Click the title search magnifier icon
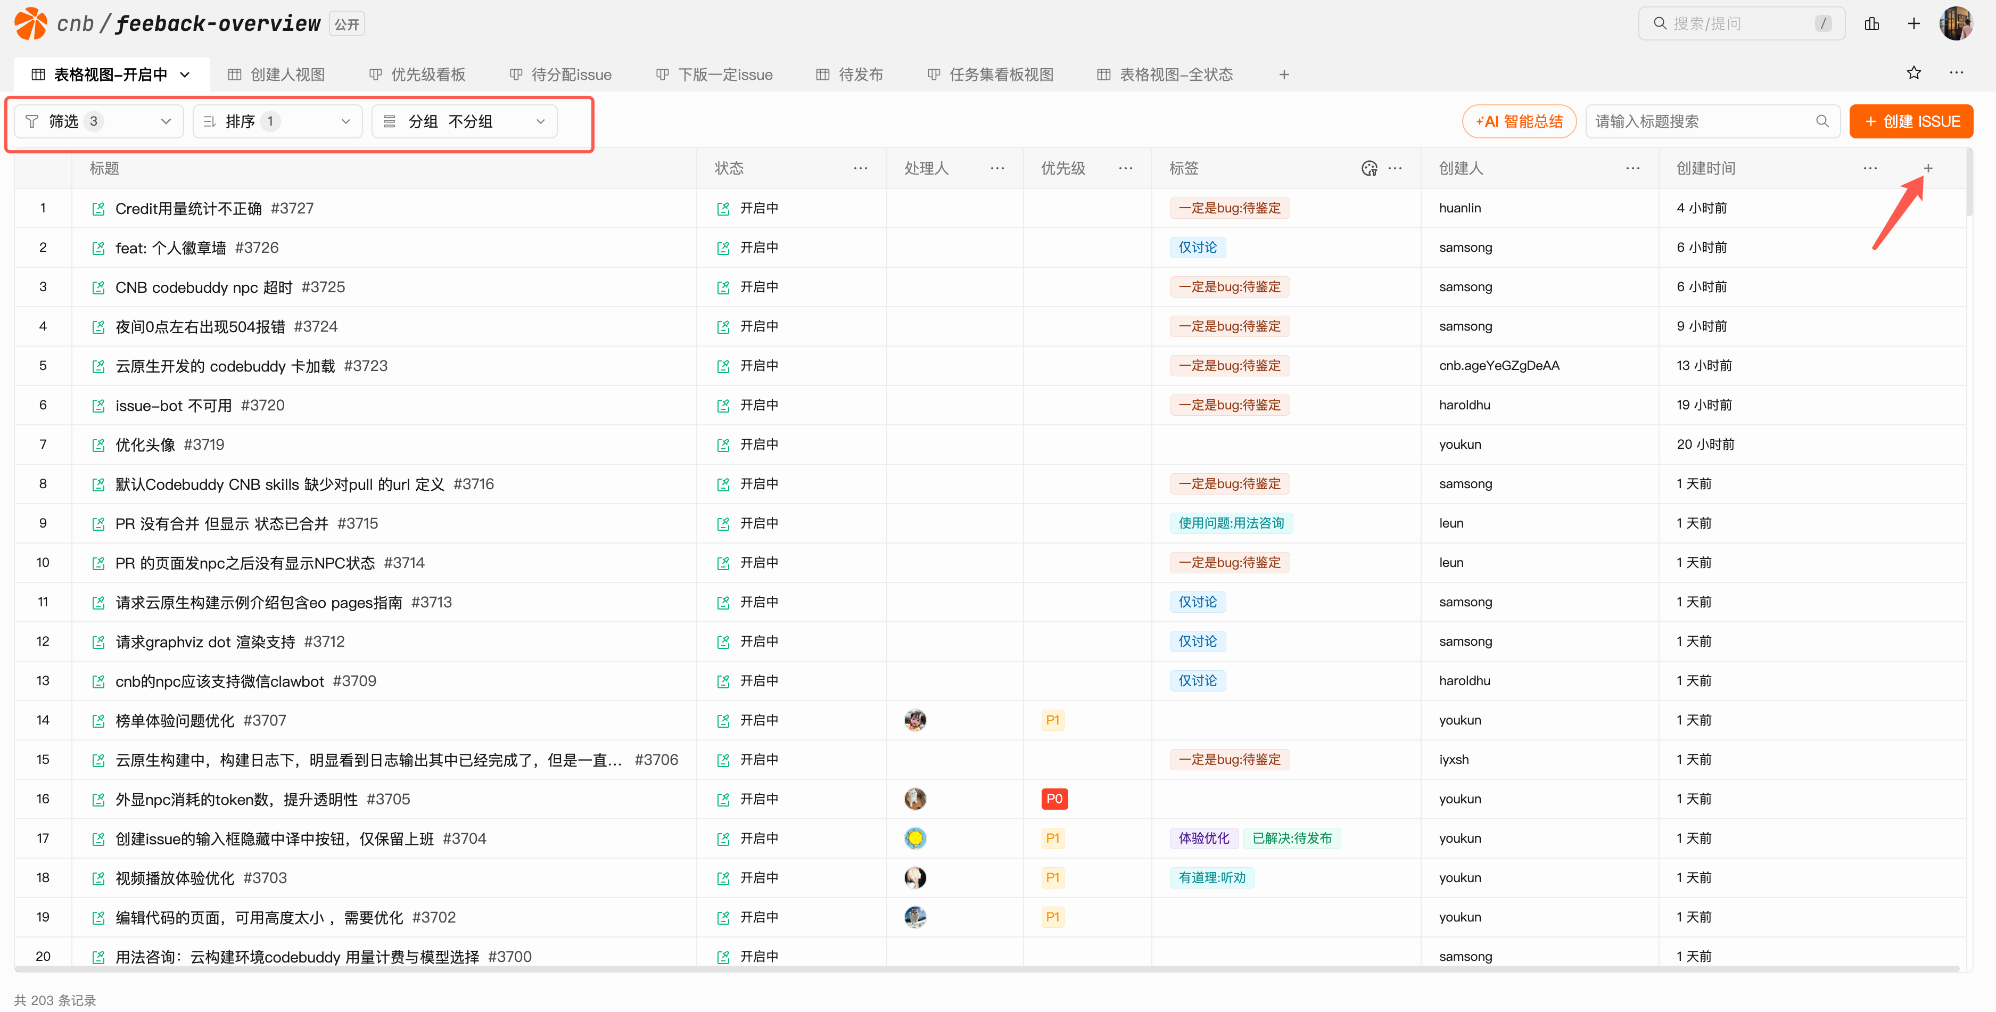 coord(1822,122)
